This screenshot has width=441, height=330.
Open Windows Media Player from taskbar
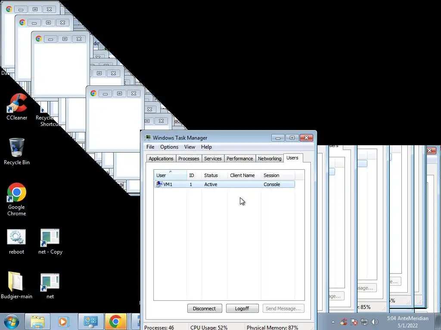pyautogui.click(x=64, y=321)
